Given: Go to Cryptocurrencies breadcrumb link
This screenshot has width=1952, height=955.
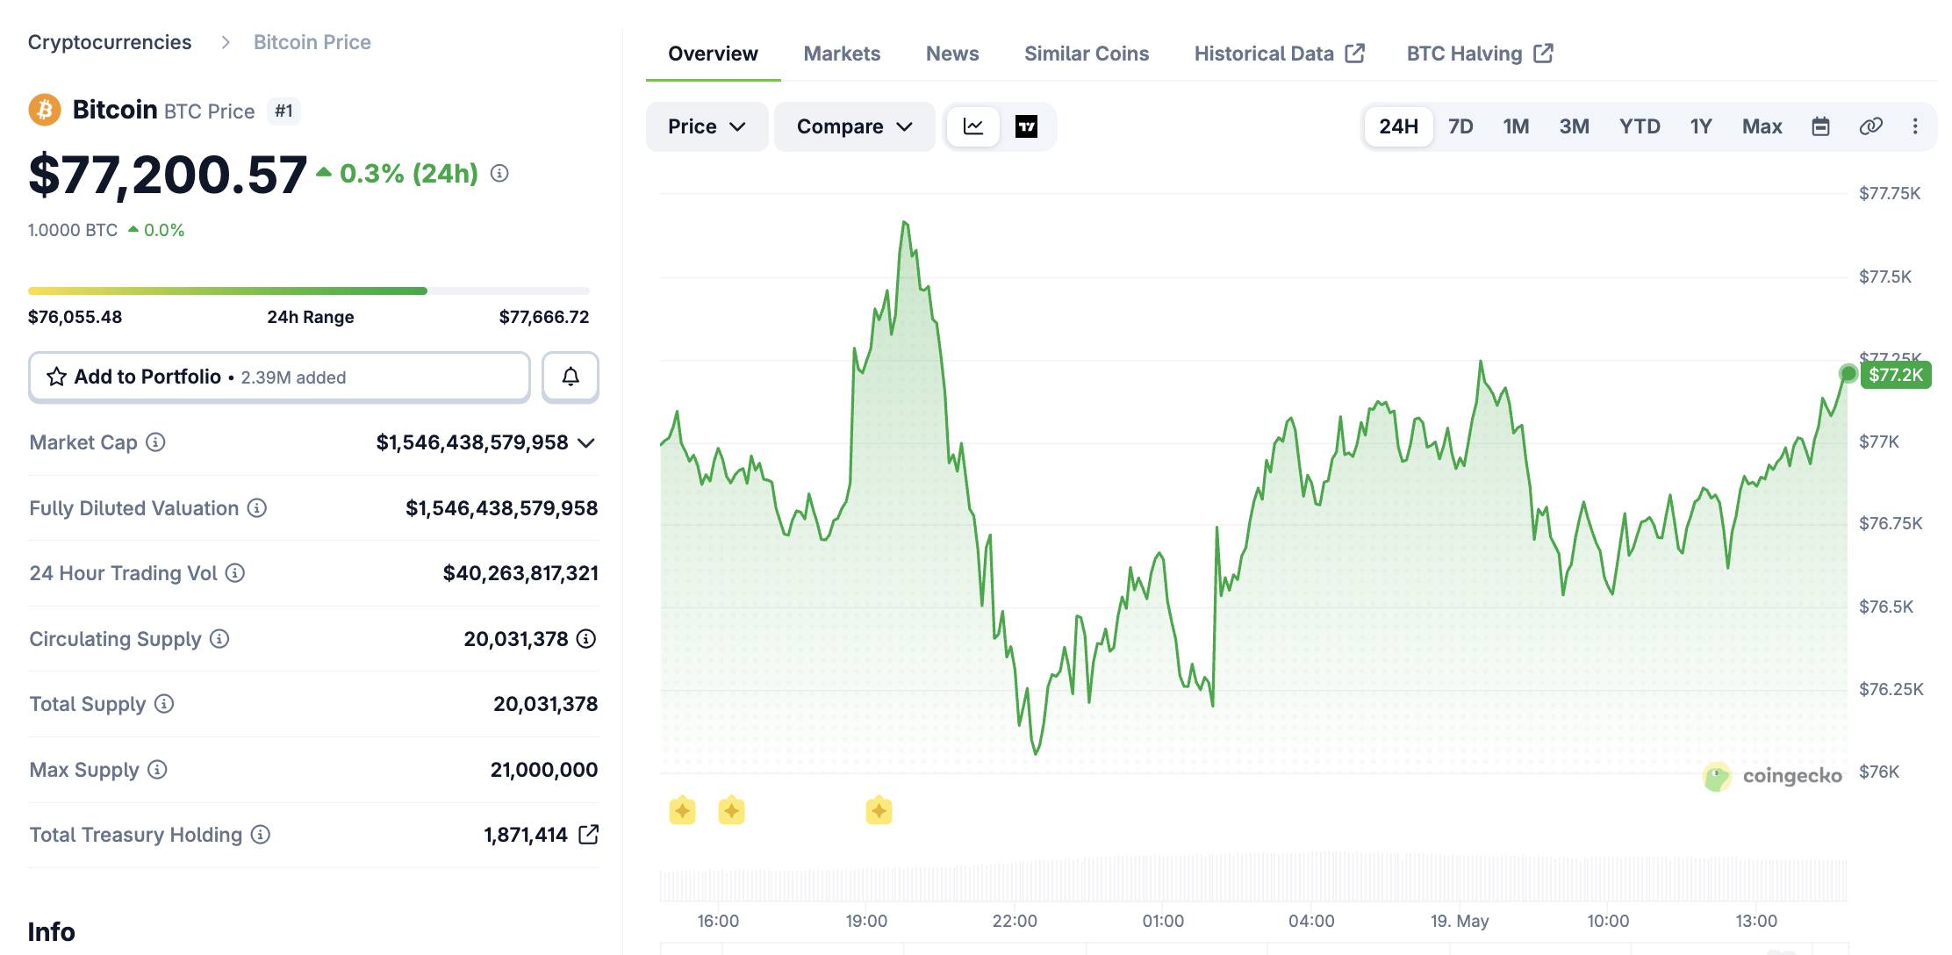Looking at the screenshot, I should pyautogui.click(x=110, y=42).
